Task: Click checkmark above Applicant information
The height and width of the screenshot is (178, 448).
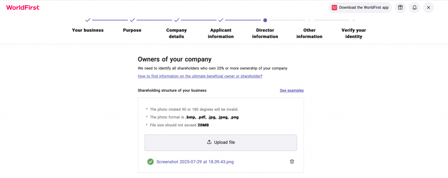Action: pos(220,20)
